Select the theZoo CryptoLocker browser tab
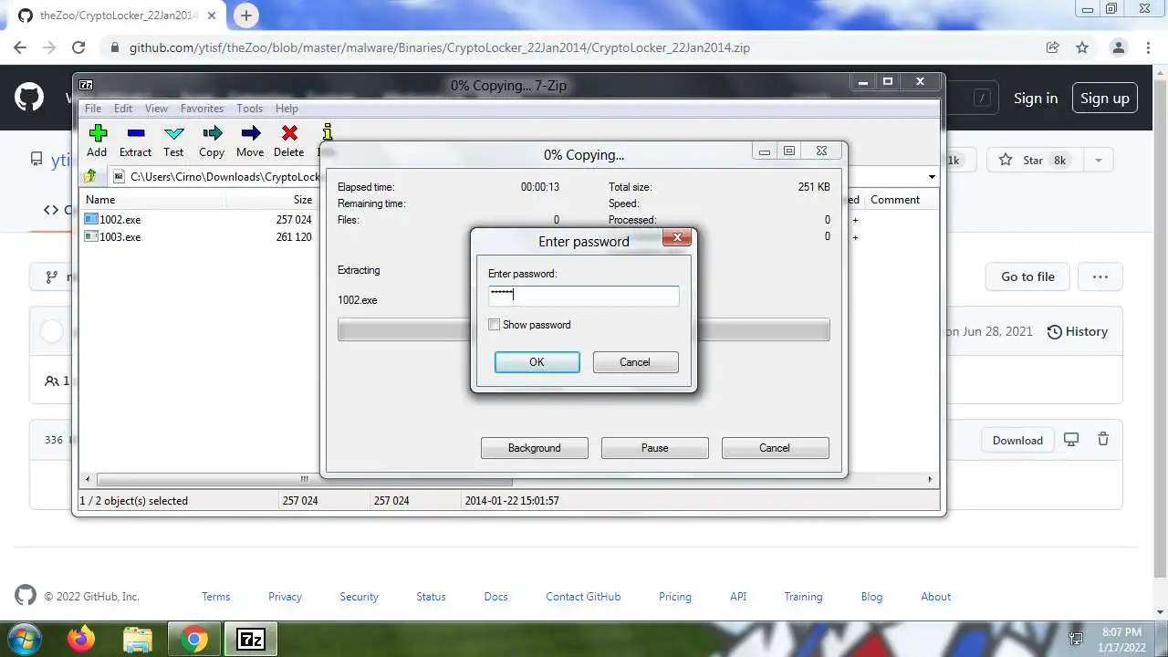Viewport: 1168px width, 657px height. tap(117, 16)
